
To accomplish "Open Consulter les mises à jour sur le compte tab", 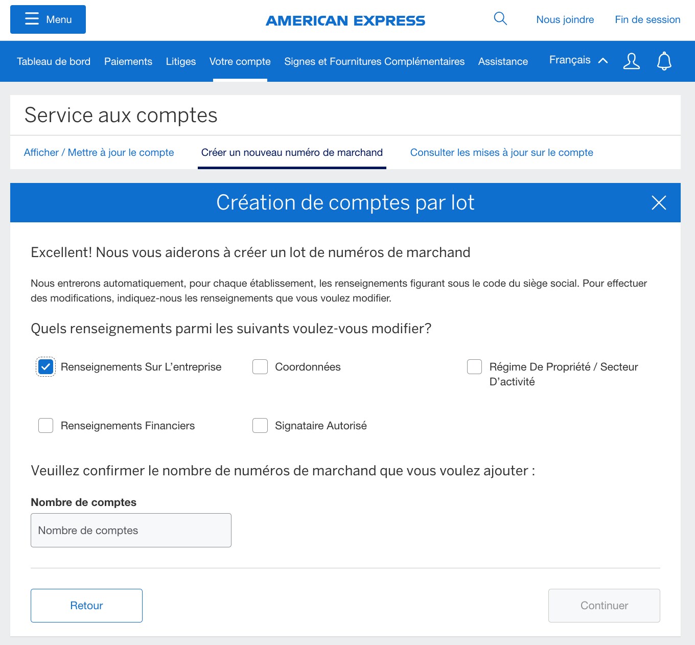I will 501,152.
